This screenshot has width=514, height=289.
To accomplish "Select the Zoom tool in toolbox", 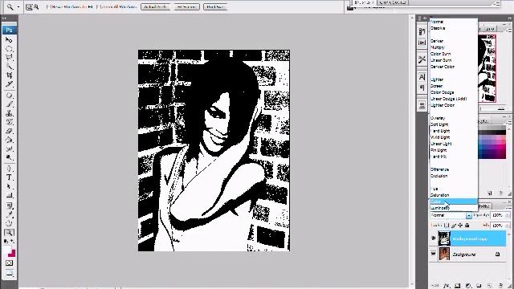I will click(x=9, y=233).
